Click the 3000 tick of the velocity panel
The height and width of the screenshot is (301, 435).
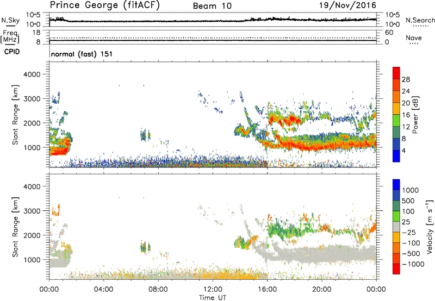pyautogui.click(x=32, y=211)
